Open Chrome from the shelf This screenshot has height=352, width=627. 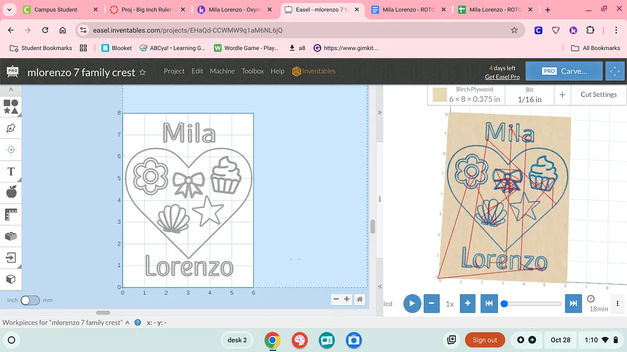coord(272,340)
